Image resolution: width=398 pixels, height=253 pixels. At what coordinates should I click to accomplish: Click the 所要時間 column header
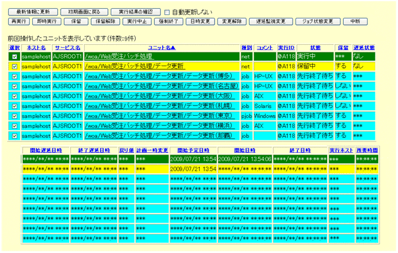point(366,150)
